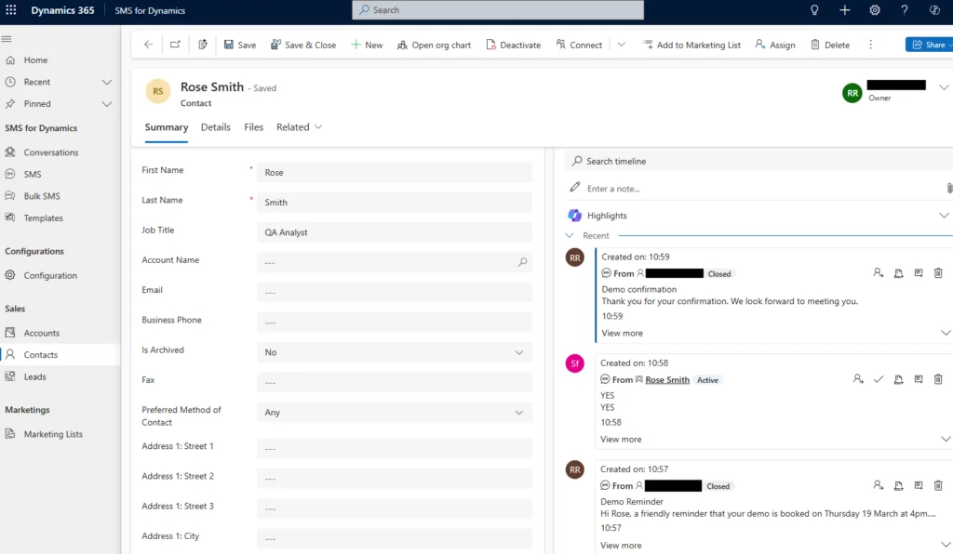953x554 pixels.
Task: Open the Rose Smith sender link
Action: (x=667, y=380)
